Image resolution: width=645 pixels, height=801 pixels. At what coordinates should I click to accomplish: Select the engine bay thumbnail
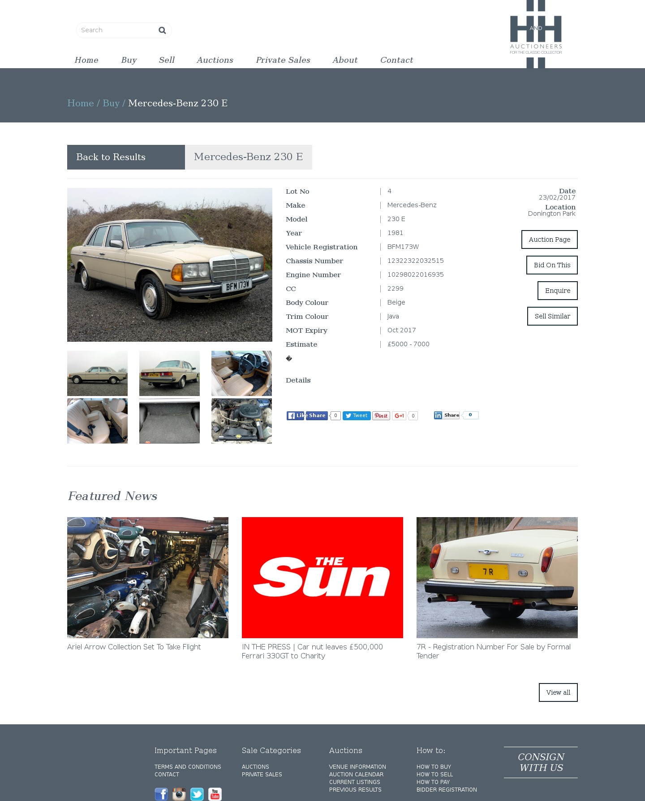pyautogui.click(x=241, y=421)
